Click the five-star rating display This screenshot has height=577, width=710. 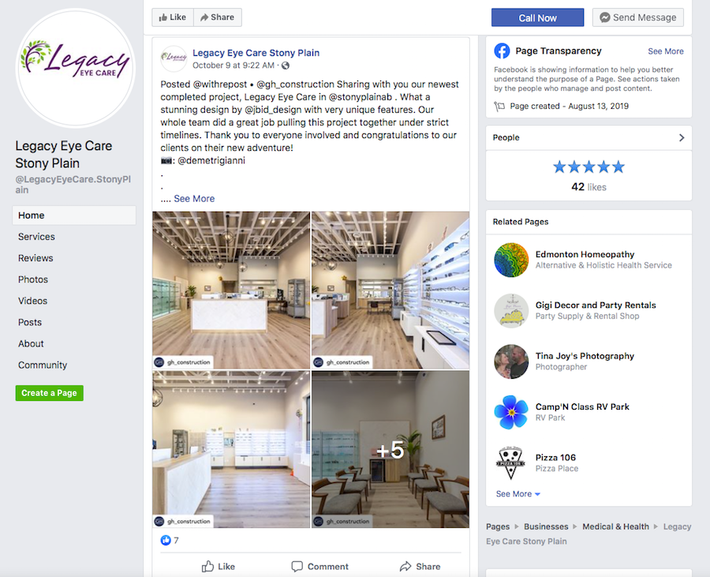(x=589, y=167)
